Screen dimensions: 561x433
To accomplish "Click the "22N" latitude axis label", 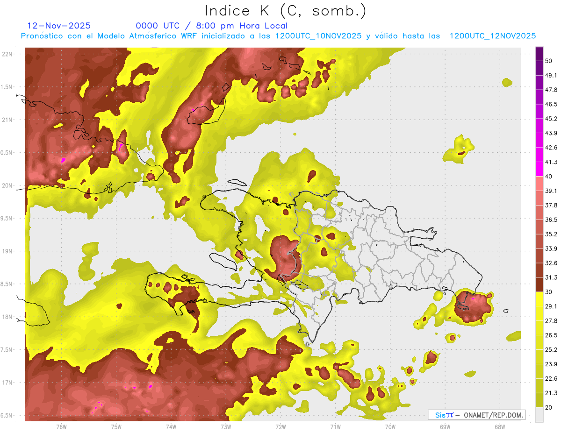I will [x=7, y=54].
